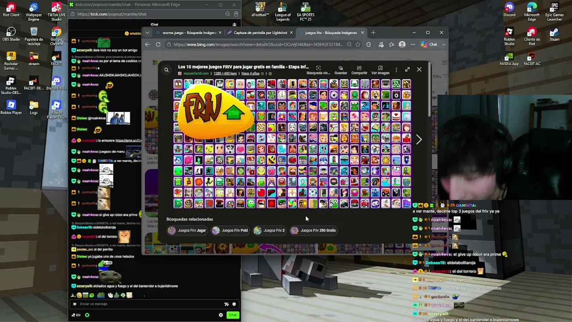
Task: Open the Cliente de Riot desktop icon
Action: coord(532,37)
